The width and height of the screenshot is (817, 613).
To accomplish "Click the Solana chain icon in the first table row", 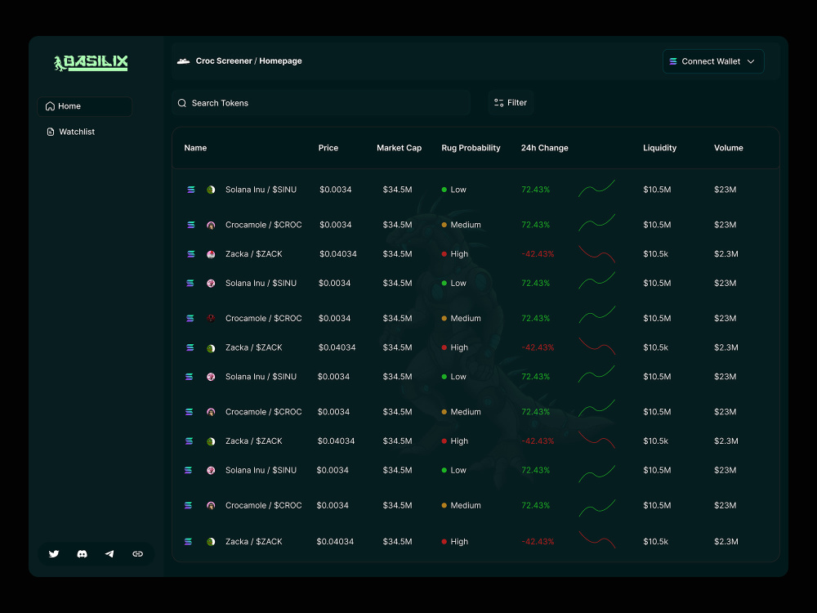I will [x=191, y=190].
